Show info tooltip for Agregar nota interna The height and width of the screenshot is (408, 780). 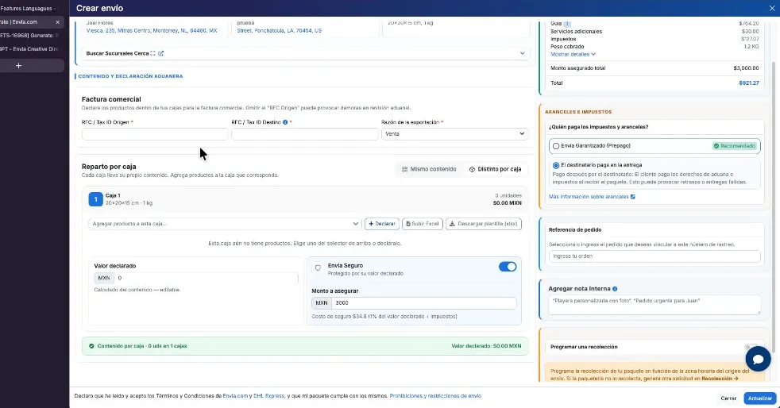click(x=615, y=289)
